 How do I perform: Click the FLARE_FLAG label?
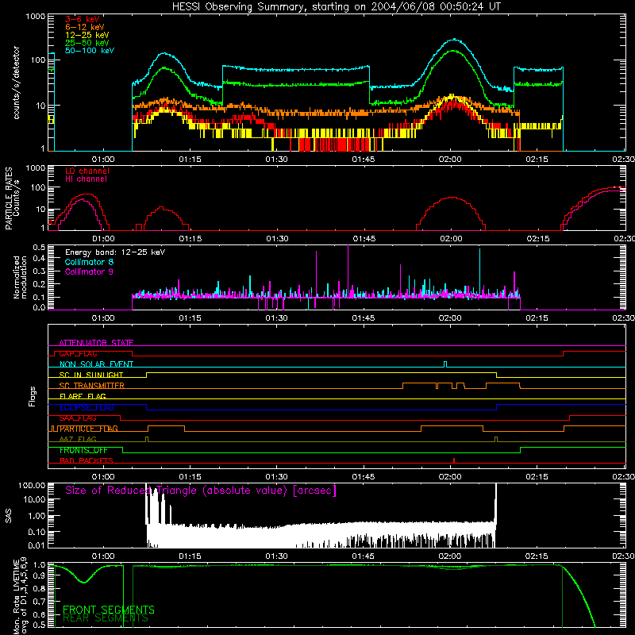[x=83, y=396]
